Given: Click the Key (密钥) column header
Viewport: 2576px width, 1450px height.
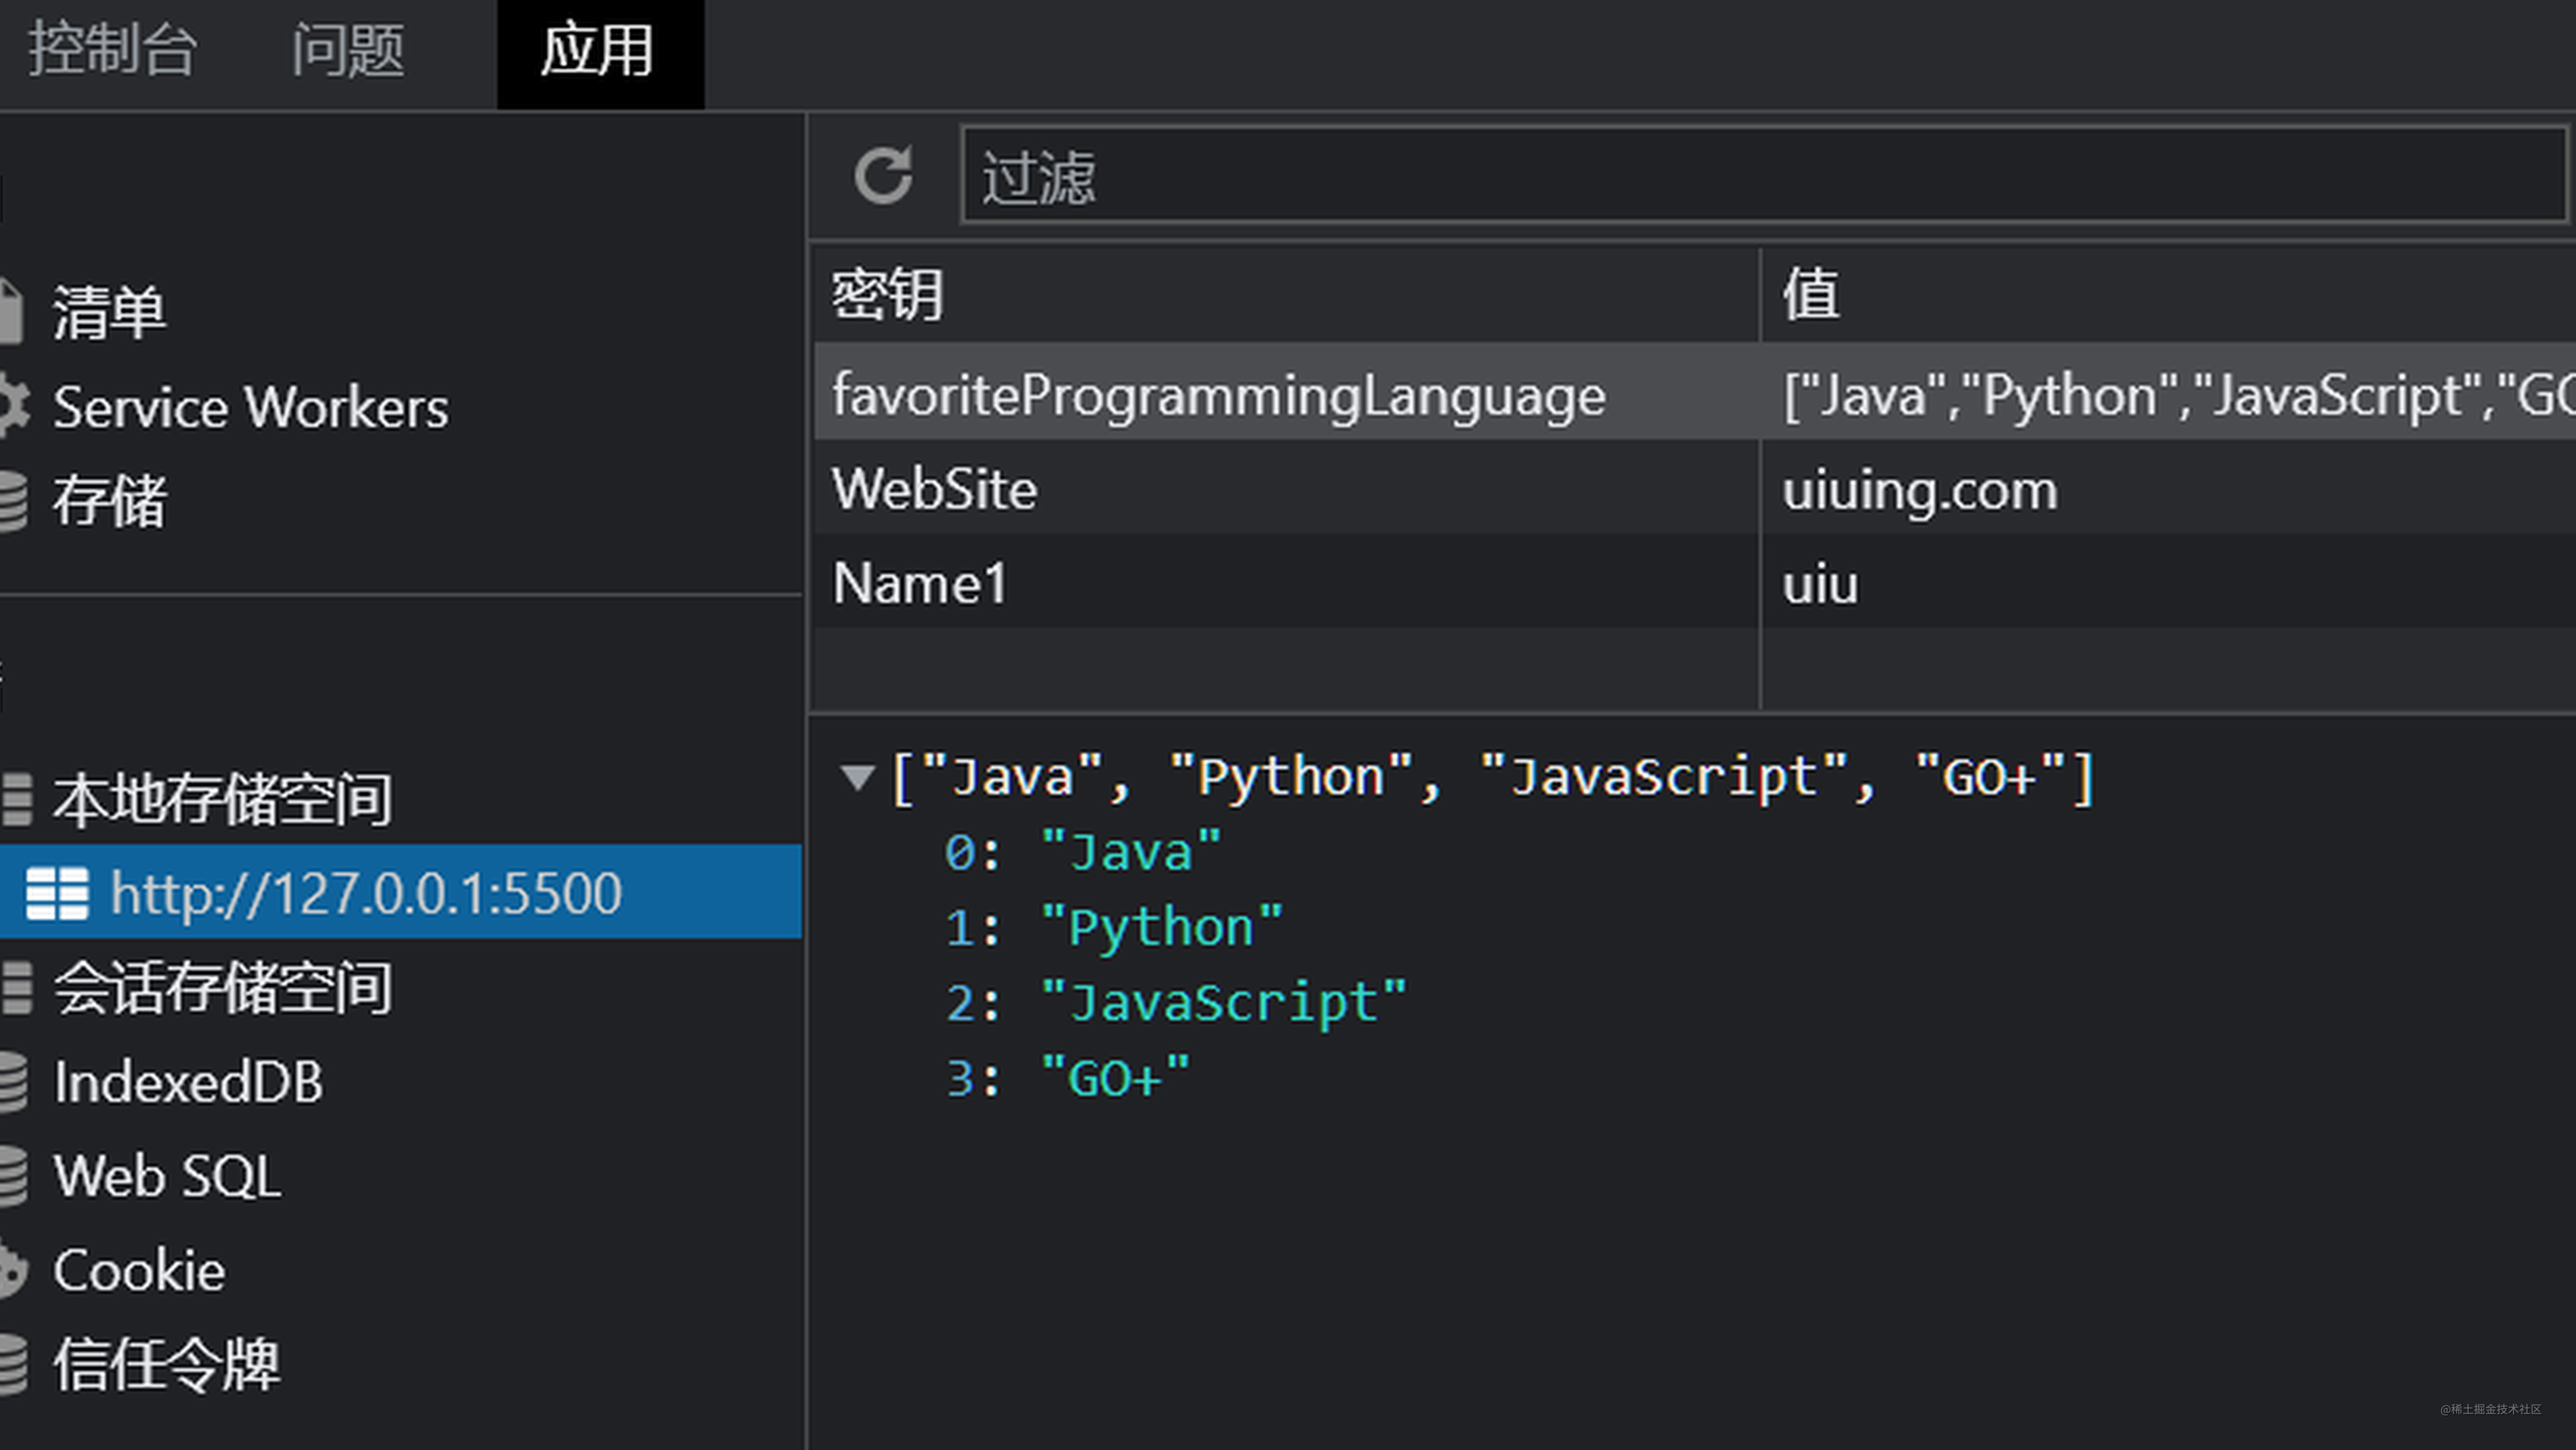Looking at the screenshot, I should (886, 295).
